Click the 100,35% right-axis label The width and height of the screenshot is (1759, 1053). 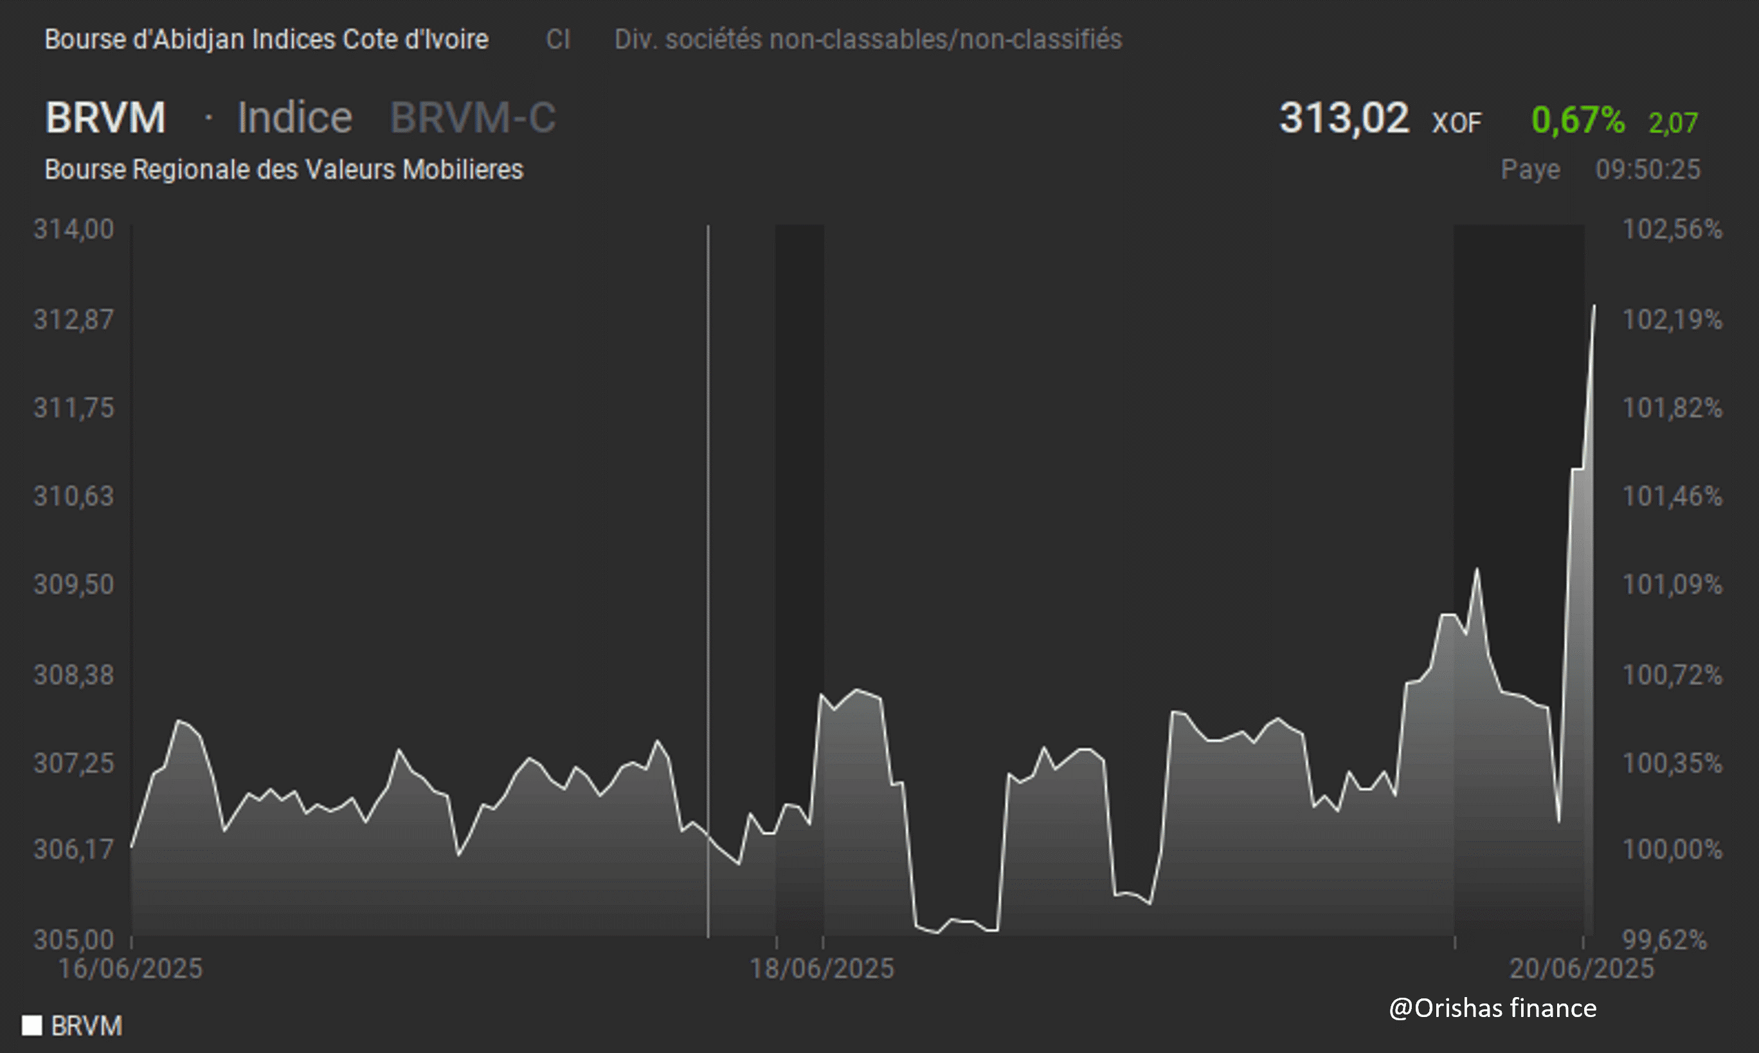[1672, 763]
